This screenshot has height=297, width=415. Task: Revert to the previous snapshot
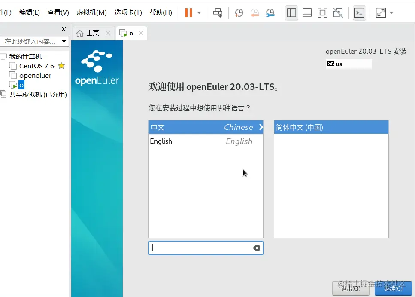click(254, 12)
